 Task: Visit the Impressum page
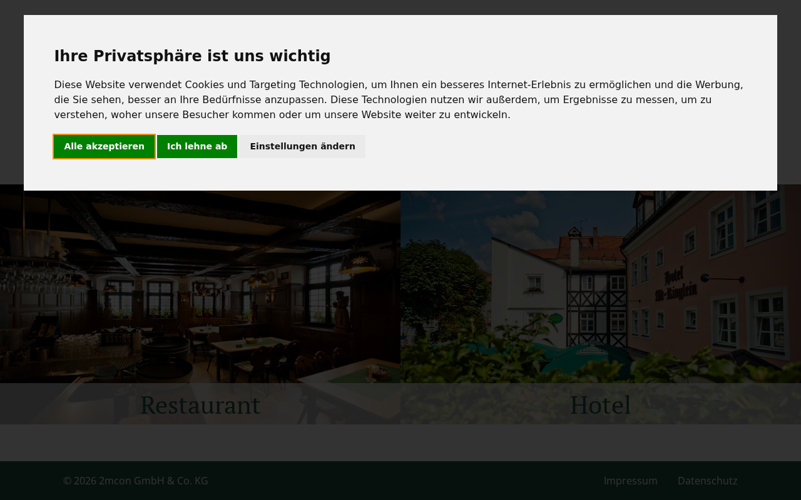point(631,481)
